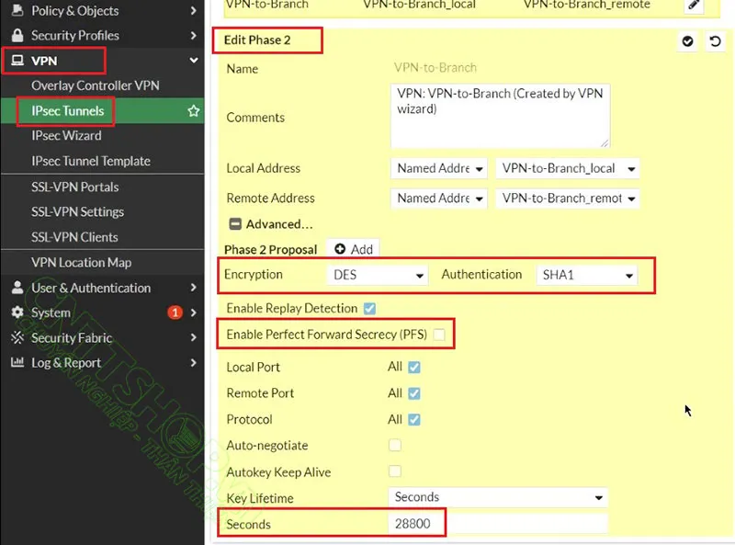Open the Encryption DES dropdown

pos(378,275)
